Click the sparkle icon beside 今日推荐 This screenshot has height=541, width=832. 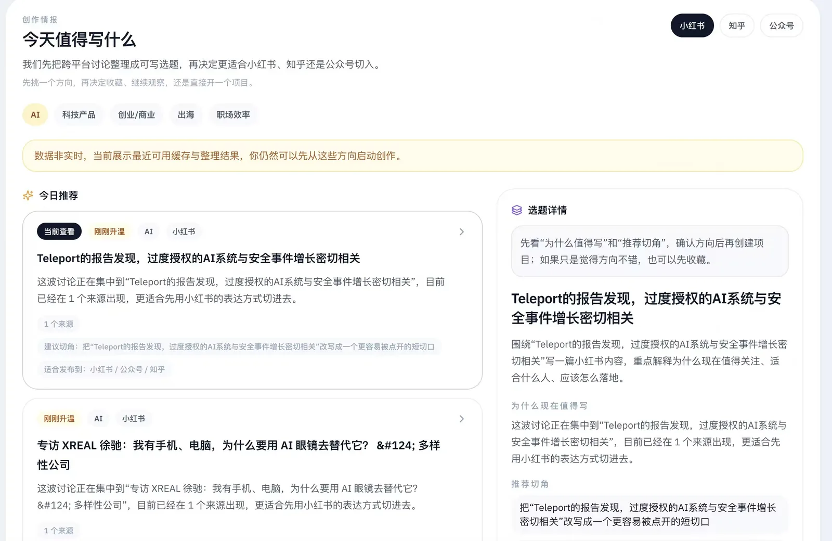point(28,196)
